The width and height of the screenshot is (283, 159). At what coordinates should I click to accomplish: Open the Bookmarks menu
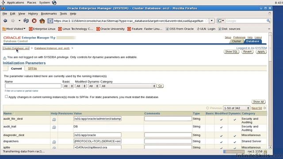[x=49, y=14]
